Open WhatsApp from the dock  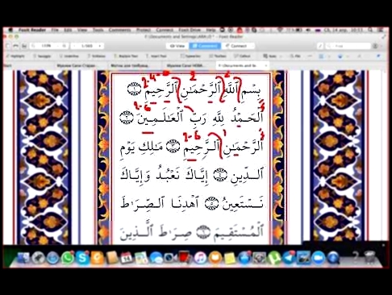tap(68, 258)
